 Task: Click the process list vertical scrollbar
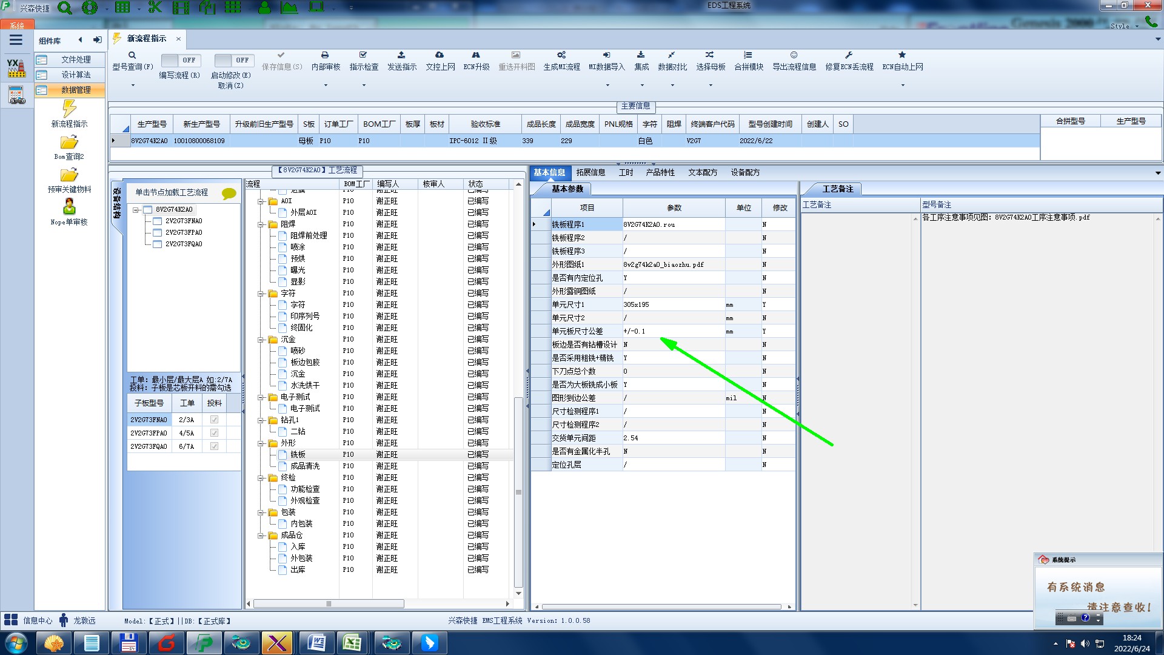click(x=518, y=492)
